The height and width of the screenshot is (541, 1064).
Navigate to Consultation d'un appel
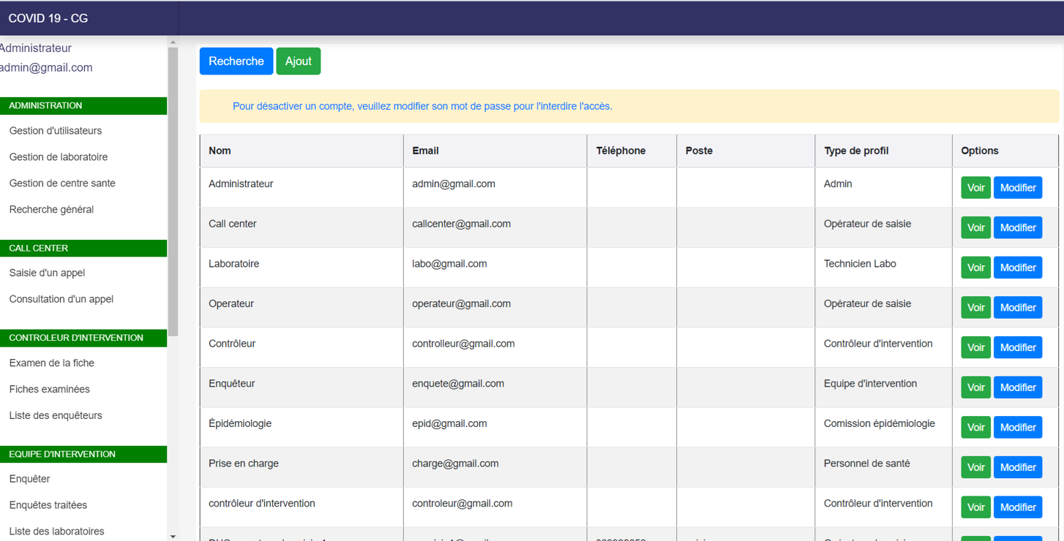point(61,299)
